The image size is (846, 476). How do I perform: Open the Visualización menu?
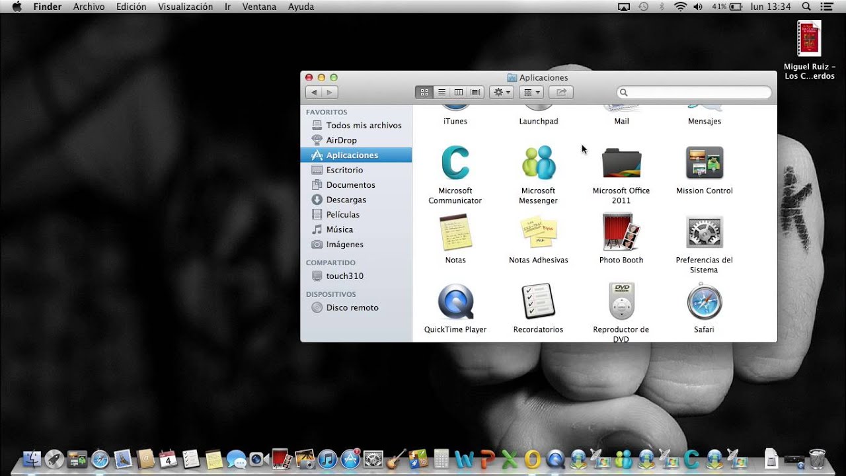186,7
